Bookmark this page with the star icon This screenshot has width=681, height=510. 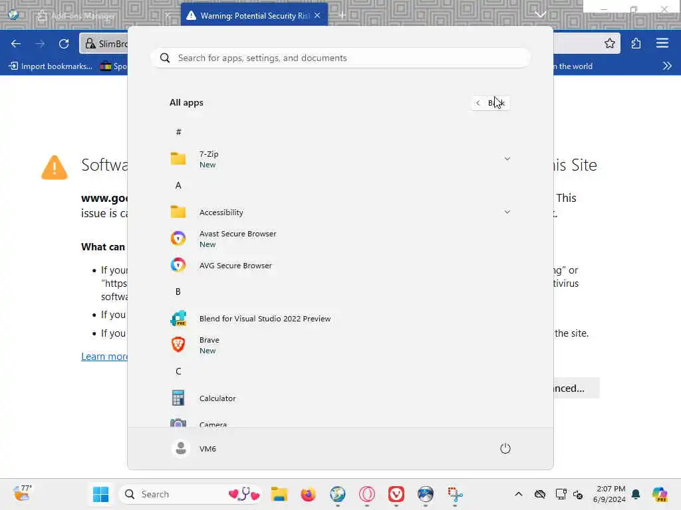coord(610,43)
